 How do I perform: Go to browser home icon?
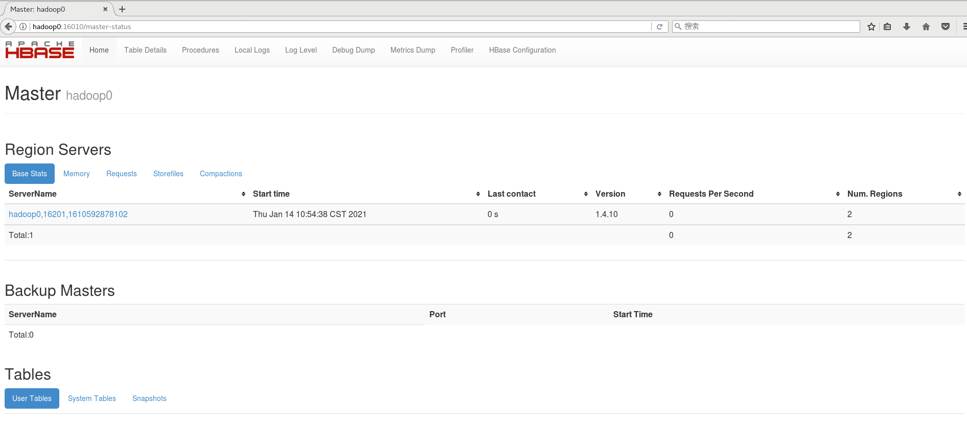926,27
